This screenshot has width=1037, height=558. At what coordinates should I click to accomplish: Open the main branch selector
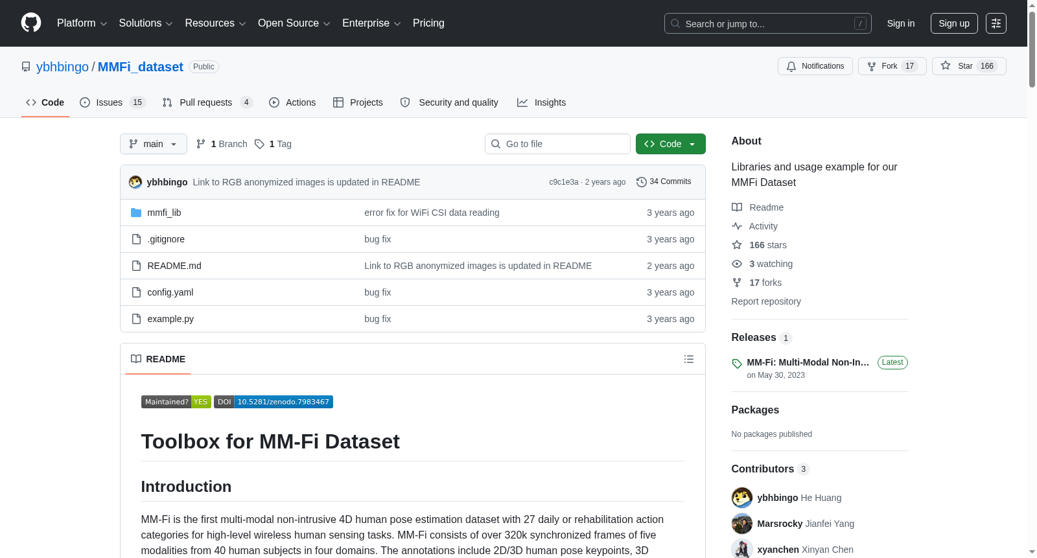point(154,144)
